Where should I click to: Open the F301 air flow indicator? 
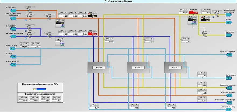(x=24, y=45)
